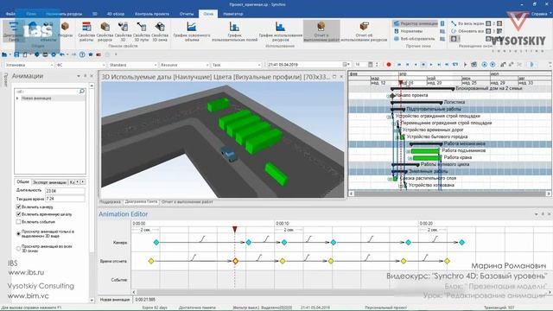Open Свойства работы properties panel

tap(86, 32)
